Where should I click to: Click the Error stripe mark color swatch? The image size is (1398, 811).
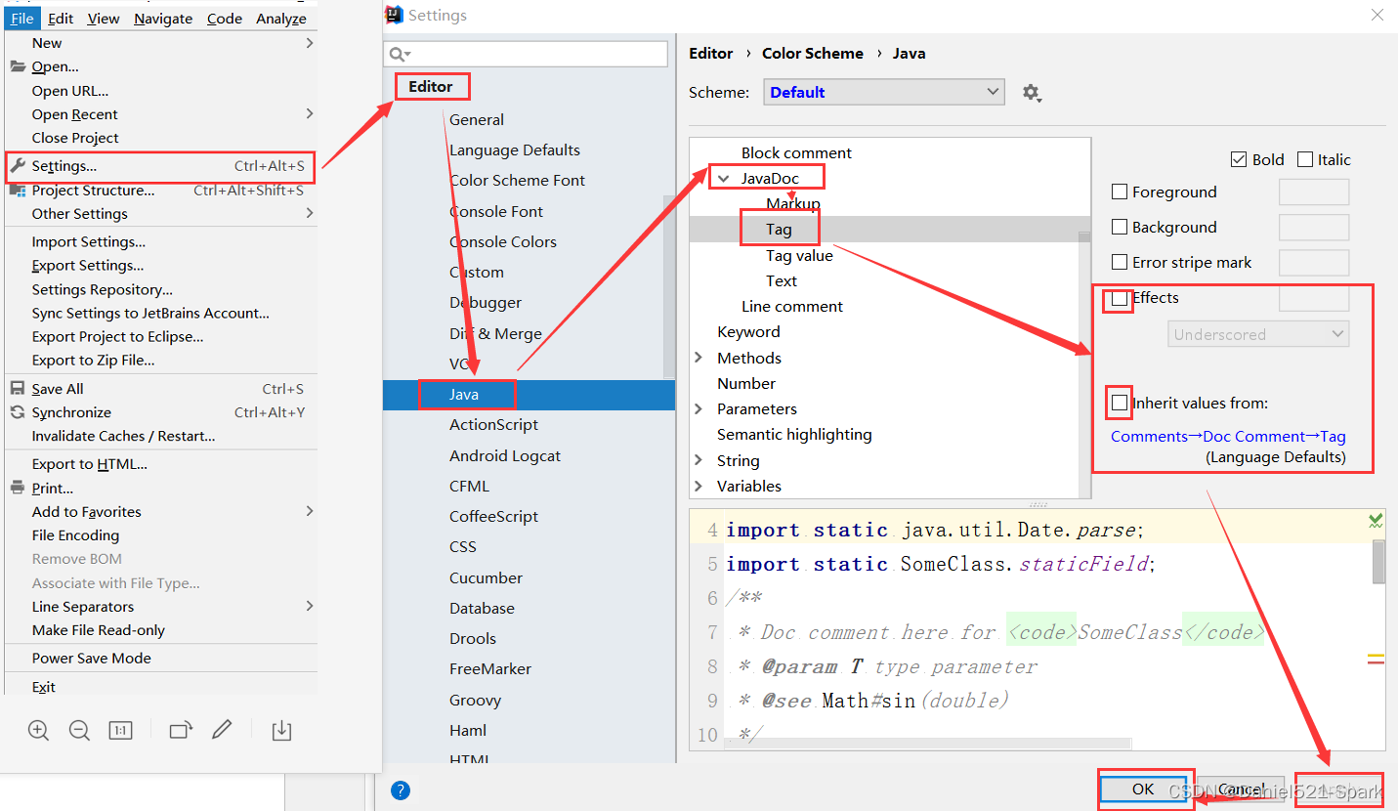click(1314, 263)
